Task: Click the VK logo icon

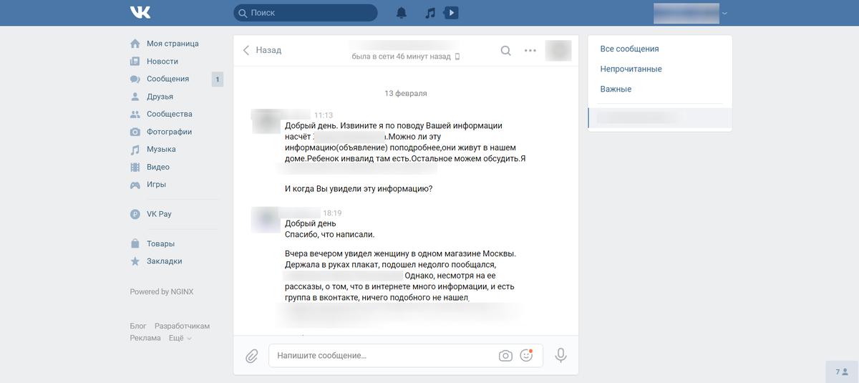Action: coord(140,12)
